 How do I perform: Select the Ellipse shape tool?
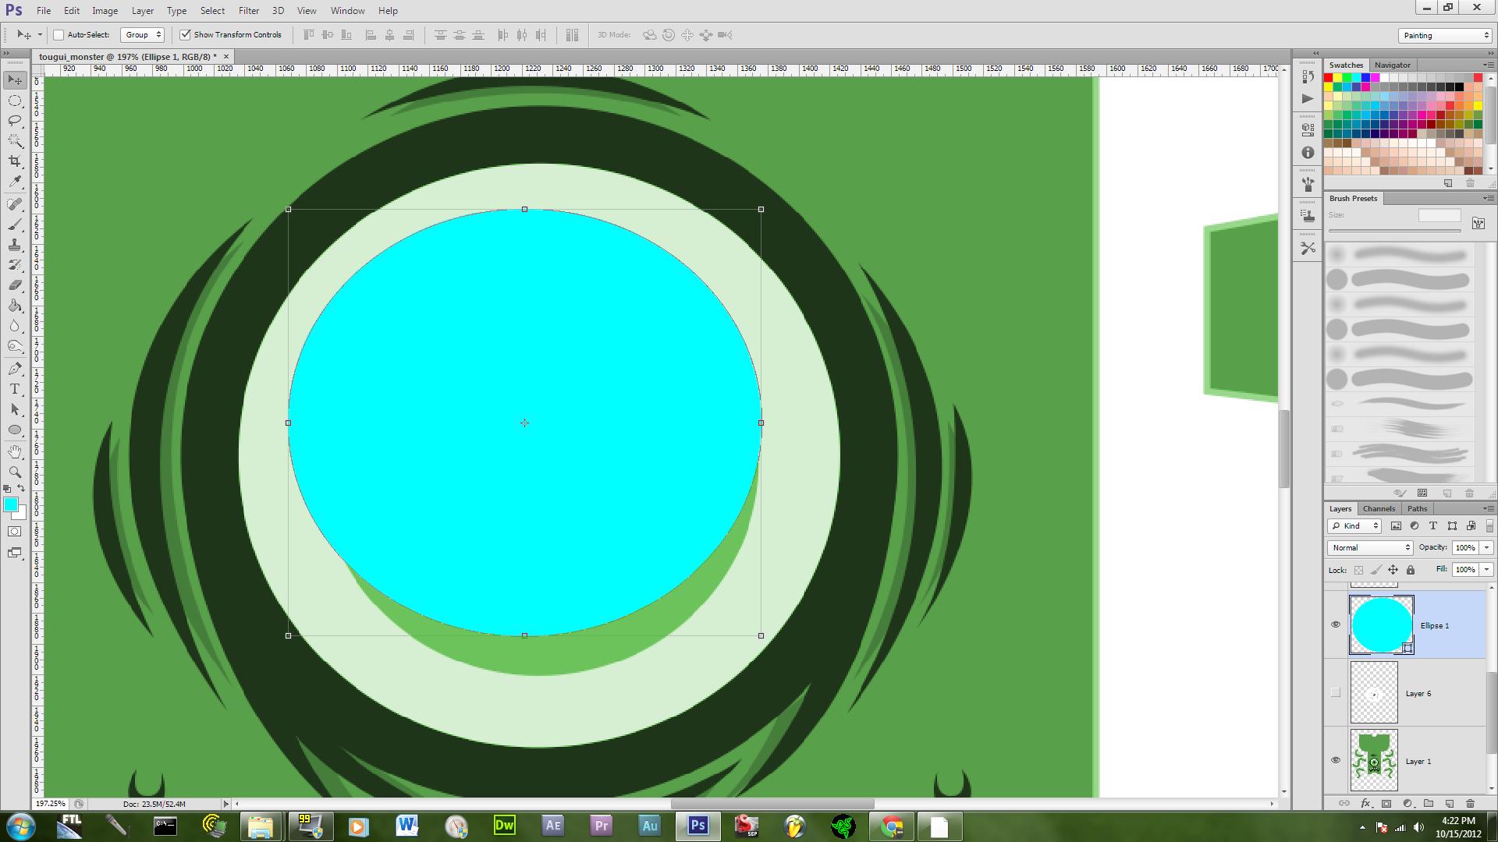click(15, 430)
